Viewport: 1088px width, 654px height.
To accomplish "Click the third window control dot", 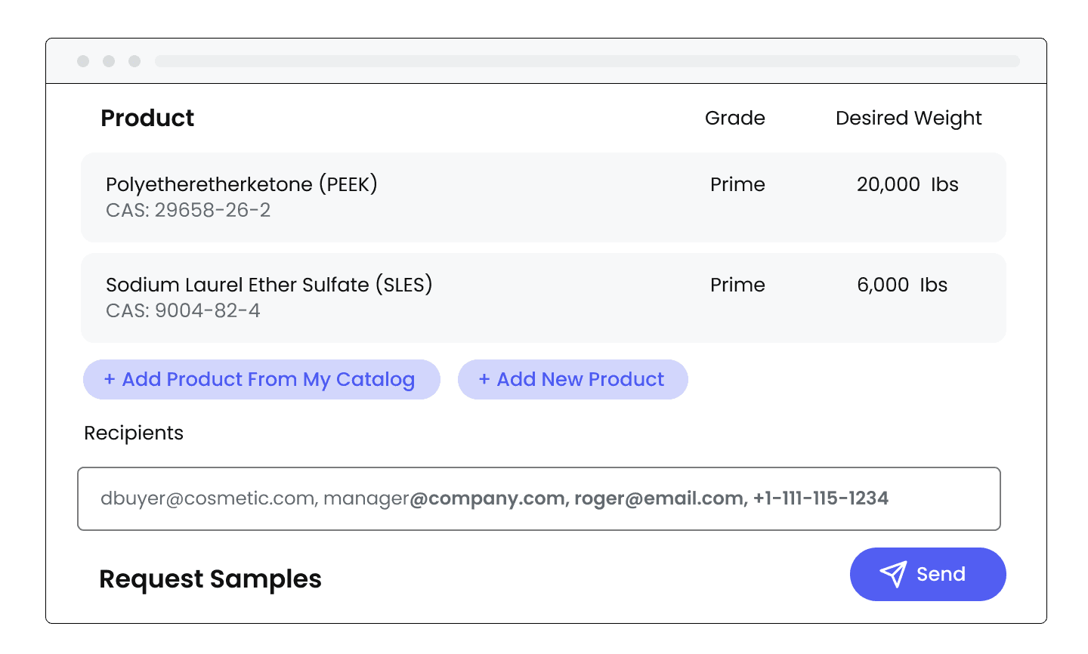I will click(134, 61).
